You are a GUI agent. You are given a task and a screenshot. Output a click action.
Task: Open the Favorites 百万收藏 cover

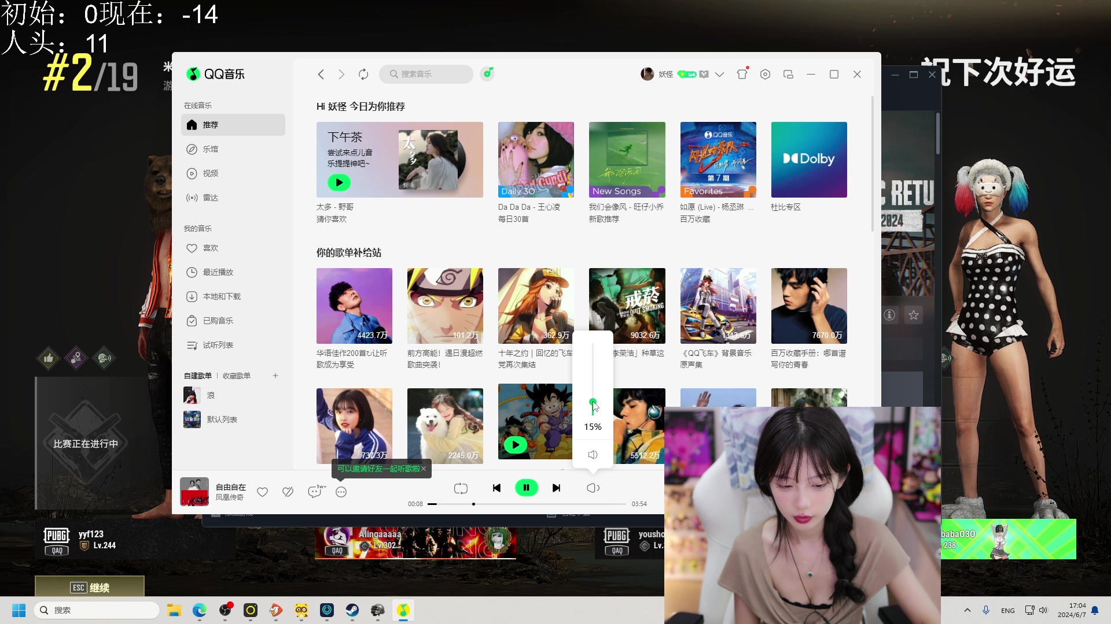(x=718, y=159)
